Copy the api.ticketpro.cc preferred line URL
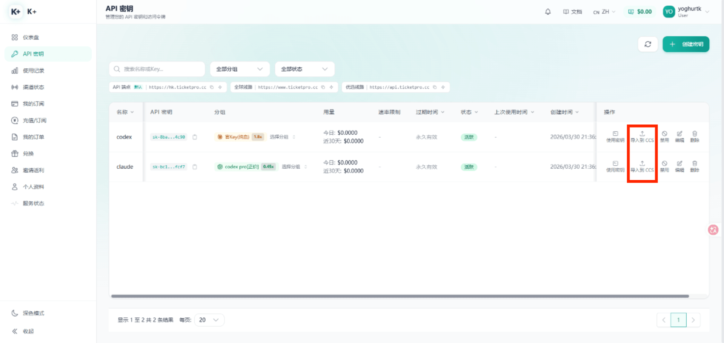The width and height of the screenshot is (724, 343). click(x=435, y=87)
